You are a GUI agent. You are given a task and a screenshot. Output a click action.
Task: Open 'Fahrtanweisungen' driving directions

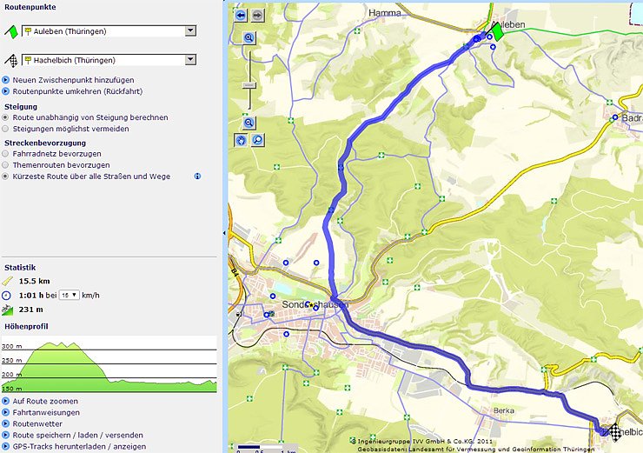(46, 412)
